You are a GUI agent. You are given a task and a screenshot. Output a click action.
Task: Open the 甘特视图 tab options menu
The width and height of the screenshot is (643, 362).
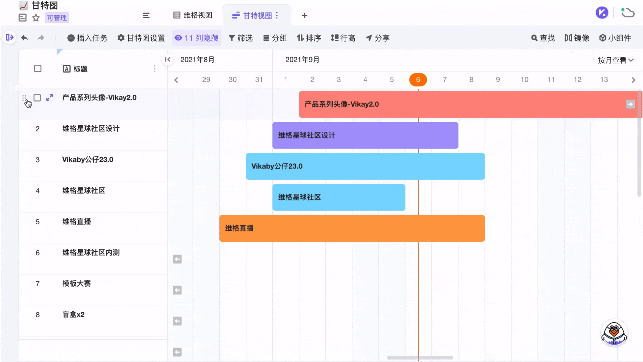(277, 15)
